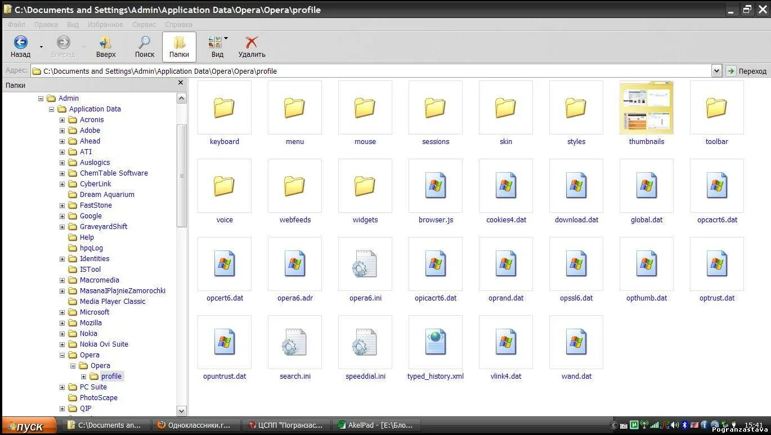Select the voice folder icon

click(x=224, y=185)
